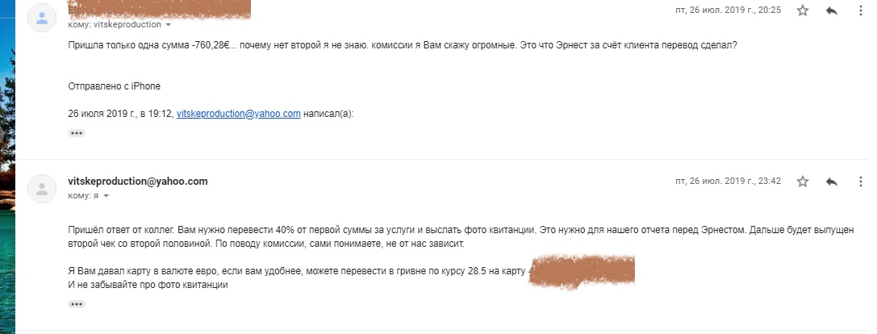Reply to the 20:25 message

(x=832, y=10)
